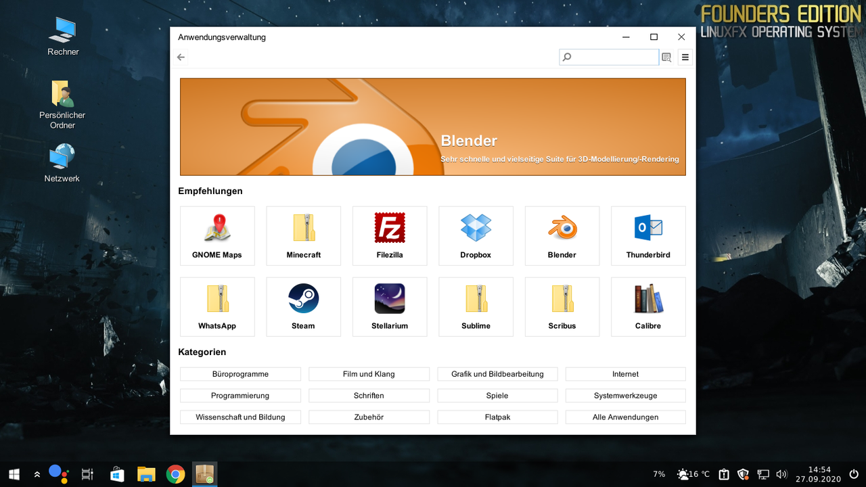Screen dimensions: 866x487
Task: Open the Calibre app tile
Action: (648, 307)
